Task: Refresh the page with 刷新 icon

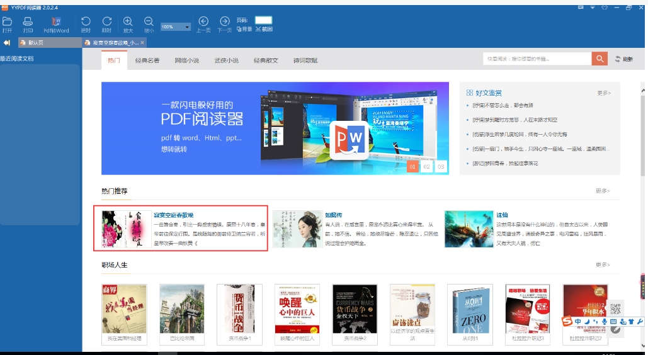Action: 624,59
